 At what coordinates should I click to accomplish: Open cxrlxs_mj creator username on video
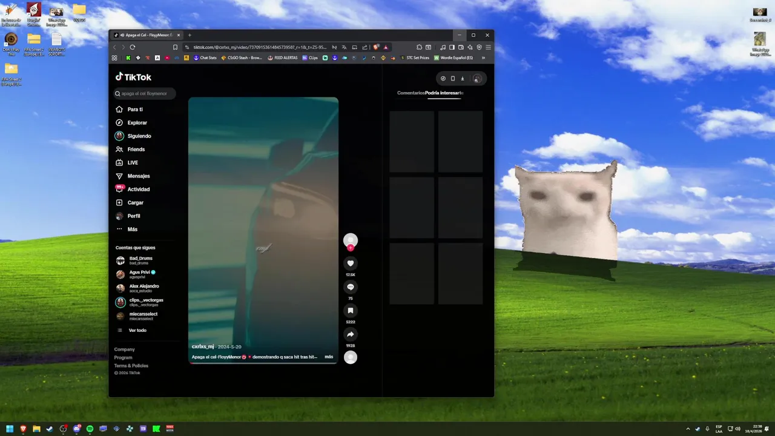tap(203, 346)
